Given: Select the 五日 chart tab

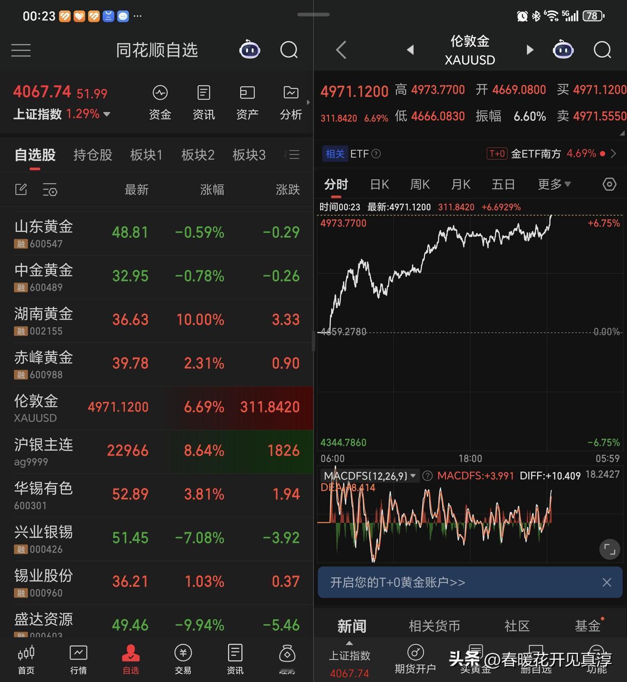Looking at the screenshot, I should [503, 184].
